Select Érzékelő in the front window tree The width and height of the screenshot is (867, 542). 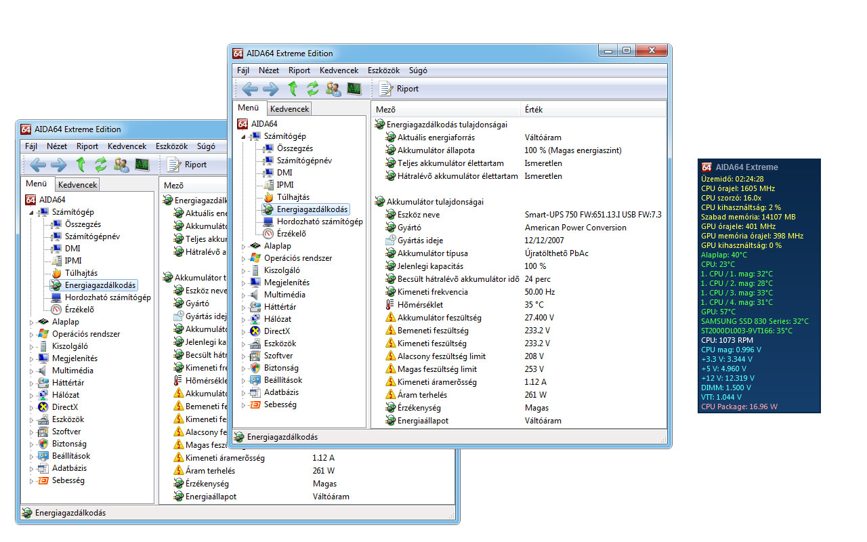point(291,234)
